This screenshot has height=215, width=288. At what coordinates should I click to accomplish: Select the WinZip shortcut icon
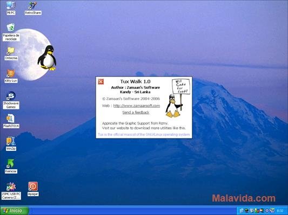coord(11,144)
